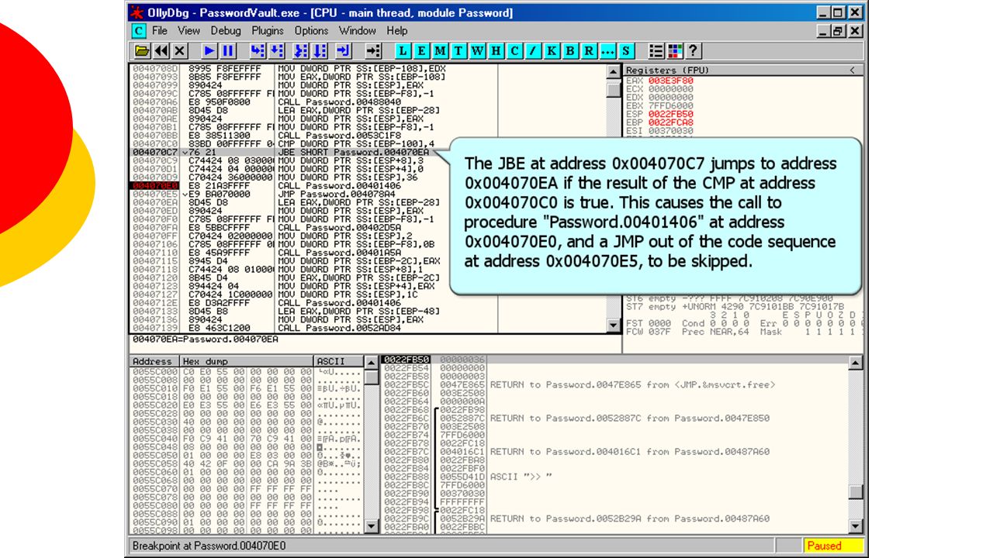Viewport: 993px width, 558px height.
Task: Open Breakpoints window with B button
Action: tap(570, 51)
